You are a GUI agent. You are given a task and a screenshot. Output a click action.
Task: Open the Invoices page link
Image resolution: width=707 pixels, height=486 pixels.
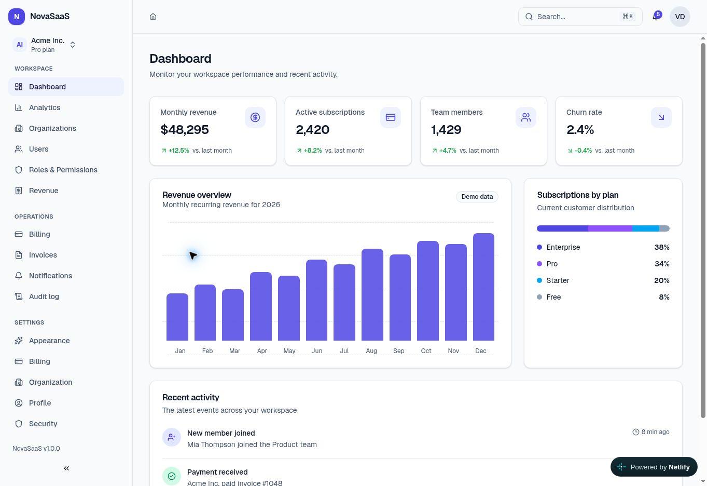66,255
